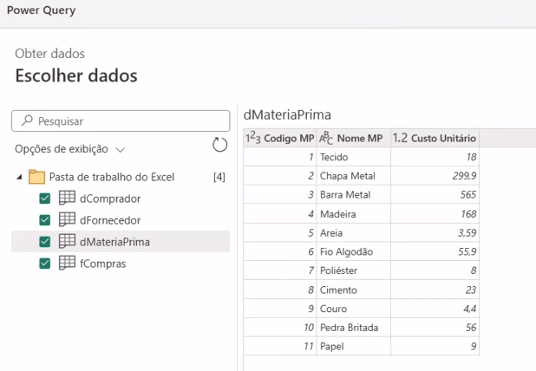
Task: Click the 1.2 type icon on Custo Unitário
Action: 400,138
